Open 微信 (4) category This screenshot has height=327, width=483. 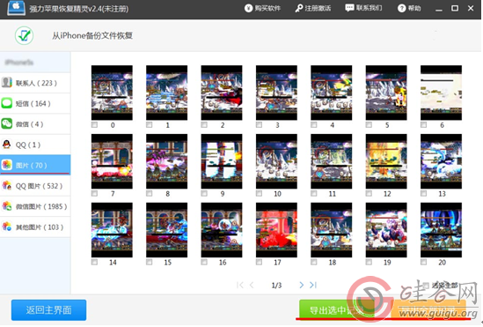coord(35,124)
